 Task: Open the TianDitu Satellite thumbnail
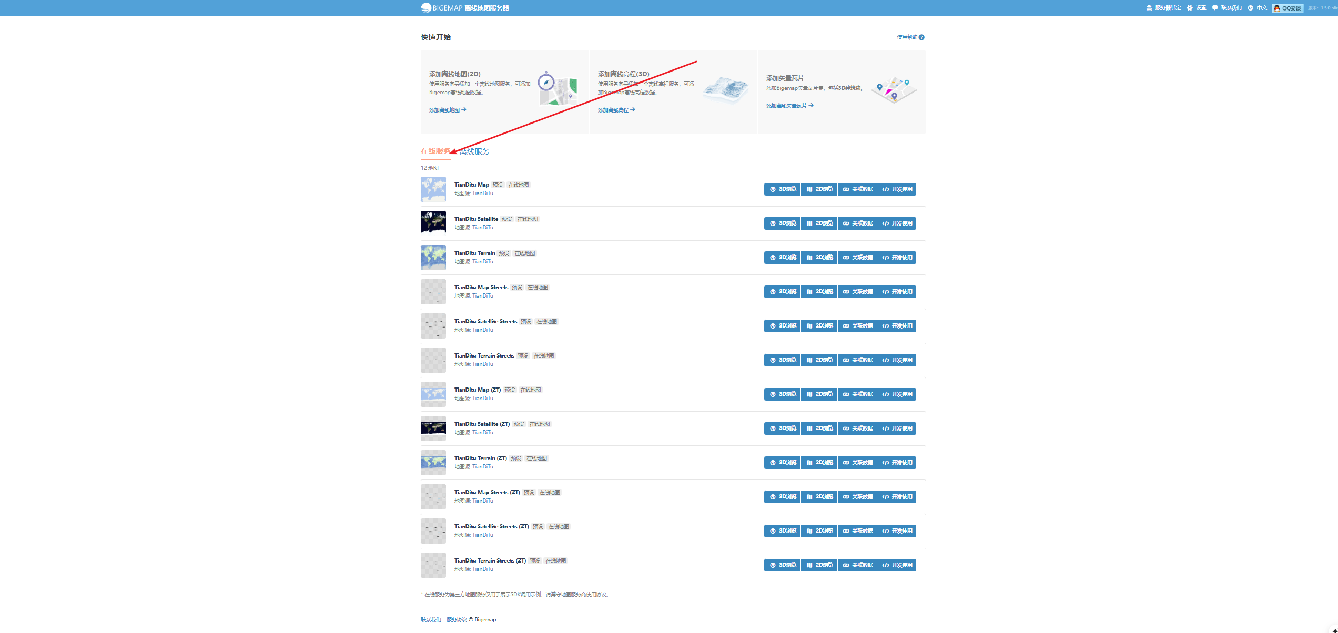click(x=433, y=223)
